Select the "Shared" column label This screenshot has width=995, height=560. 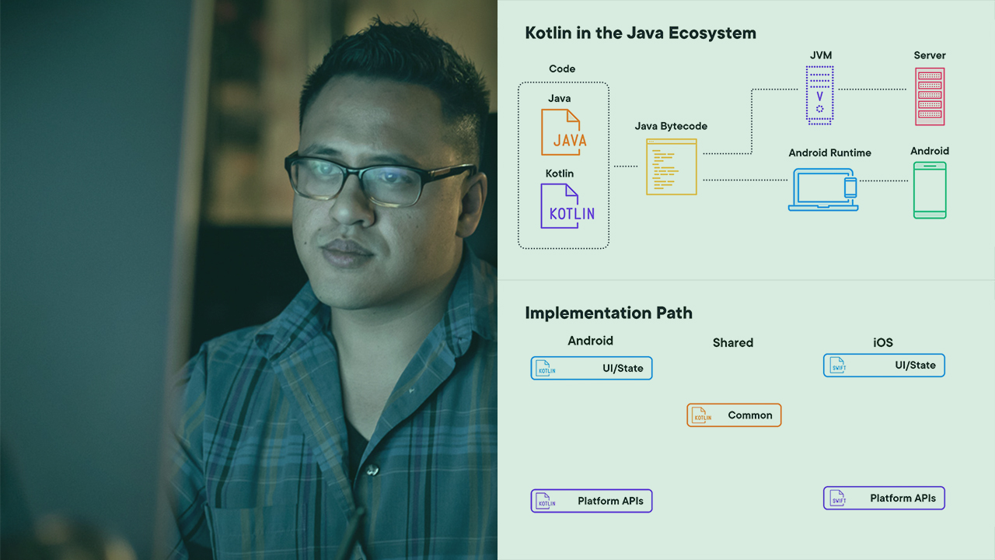click(732, 342)
